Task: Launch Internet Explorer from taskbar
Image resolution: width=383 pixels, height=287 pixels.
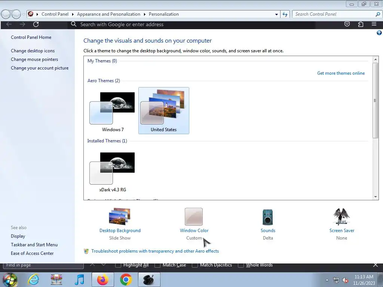Action: pyautogui.click(x=33, y=280)
